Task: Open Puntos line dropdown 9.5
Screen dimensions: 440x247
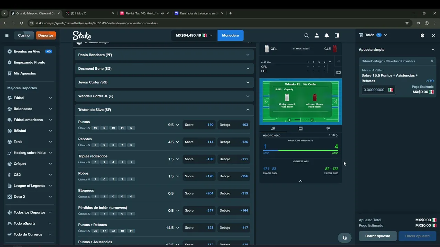Action: (173, 125)
